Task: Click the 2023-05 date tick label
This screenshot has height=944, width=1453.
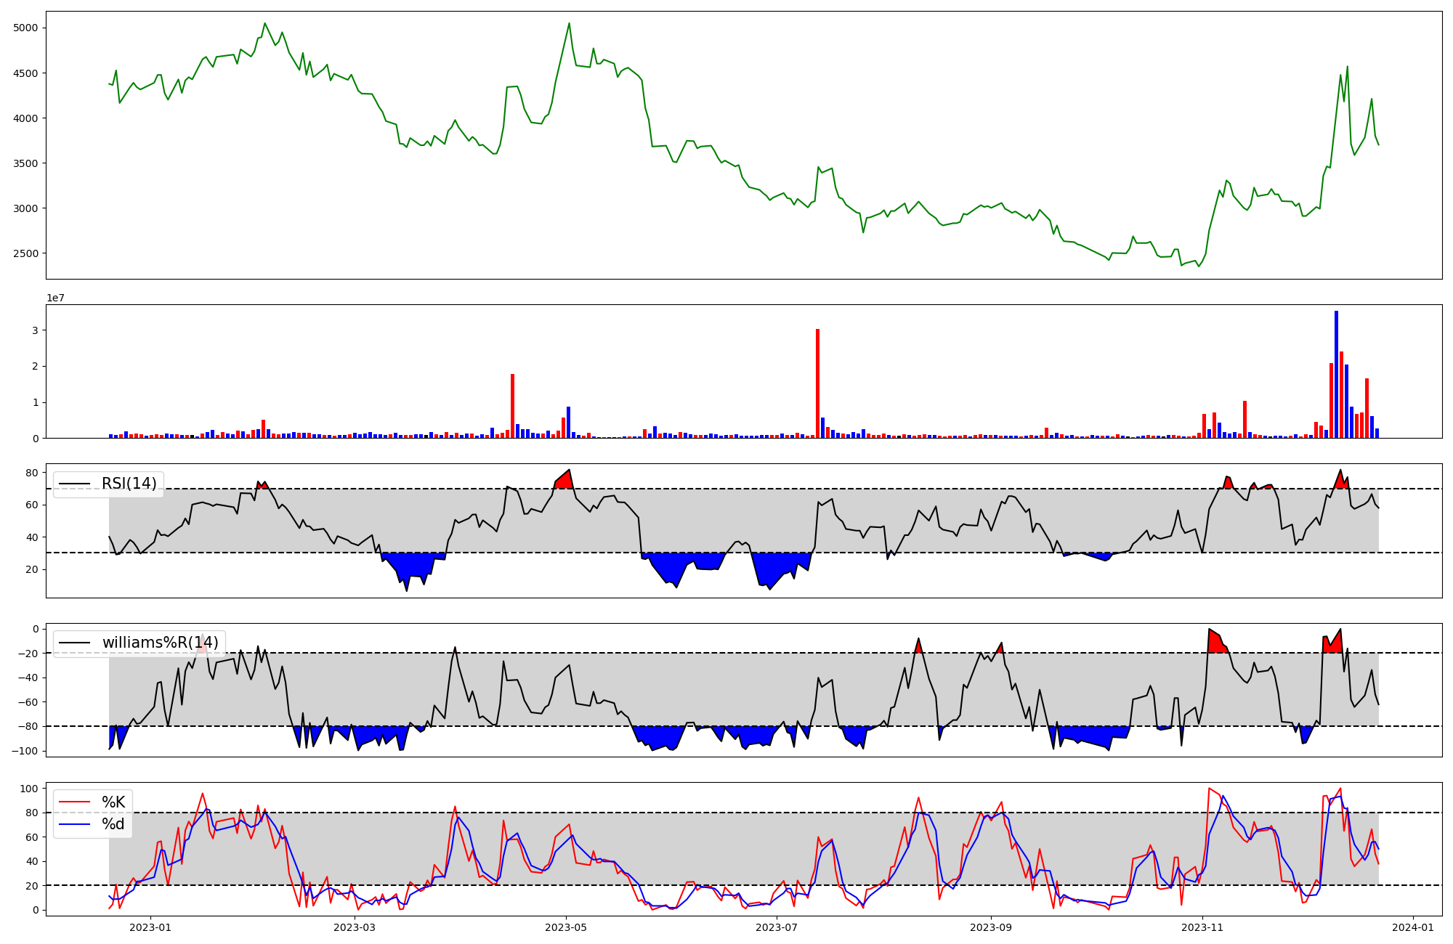Action: tap(565, 927)
